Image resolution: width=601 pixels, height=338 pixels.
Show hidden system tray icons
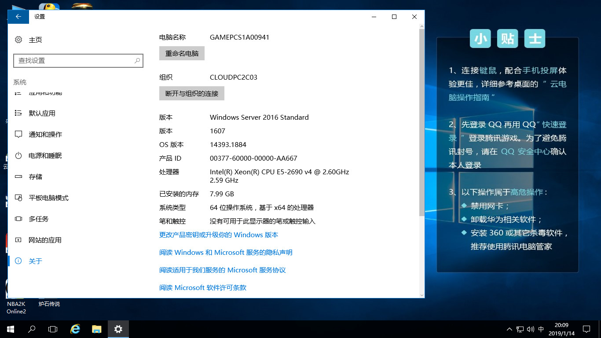509,329
